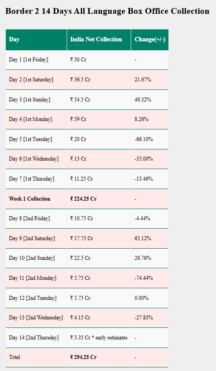Click the Day 13 [2nd Wednesday] label
The width and height of the screenshot is (216, 371).
(x=36, y=318)
